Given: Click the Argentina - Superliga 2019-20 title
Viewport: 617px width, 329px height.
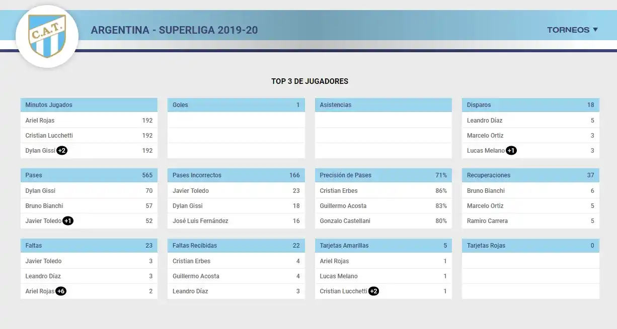Looking at the screenshot, I should (174, 30).
